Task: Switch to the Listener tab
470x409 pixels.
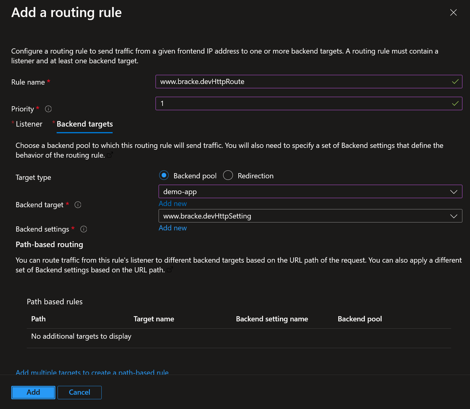Action: tap(29, 124)
